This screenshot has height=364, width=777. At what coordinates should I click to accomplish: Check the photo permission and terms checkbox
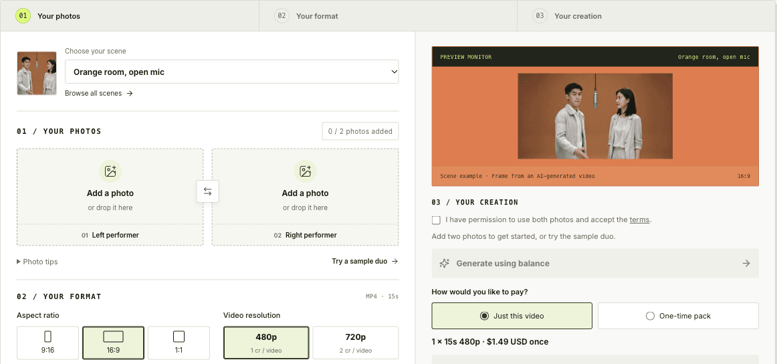point(436,219)
